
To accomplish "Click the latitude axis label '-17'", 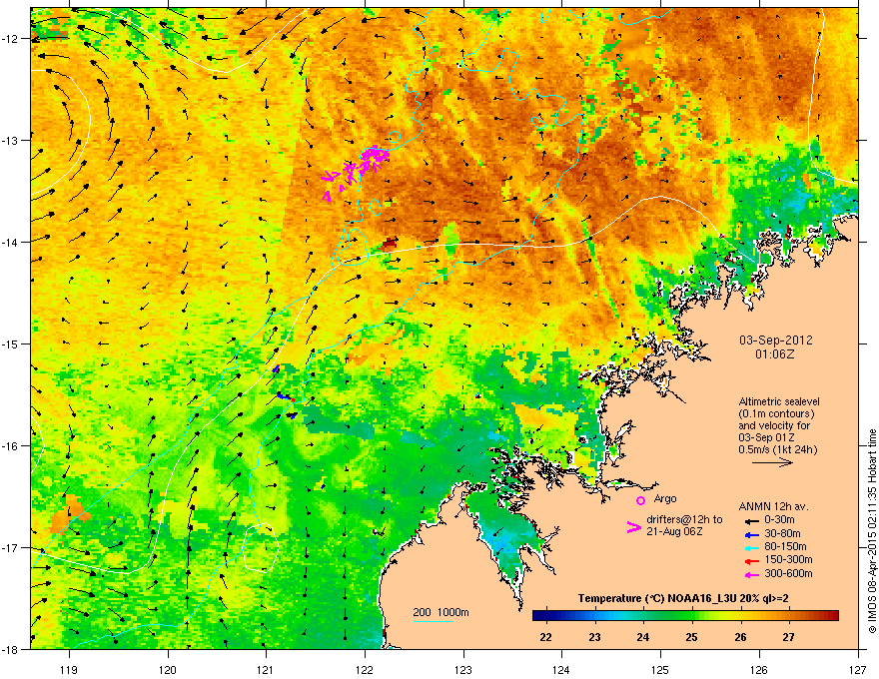I will 11,547.
